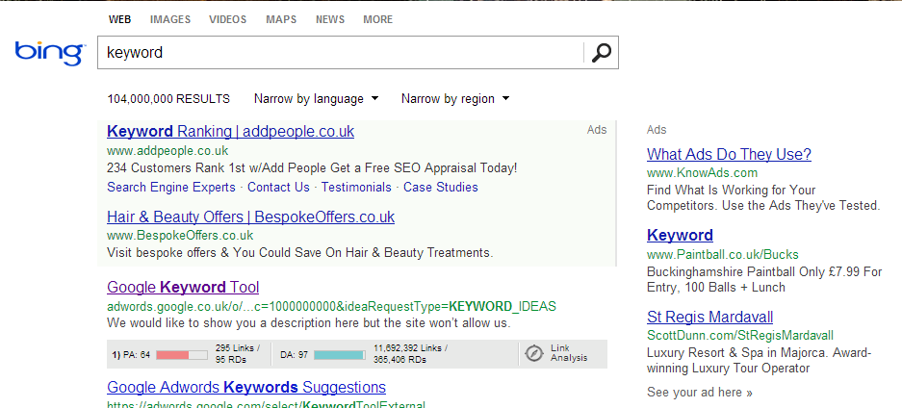Click the Ads label above sidebar ads
The width and height of the screenshot is (902, 408).
(x=657, y=130)
